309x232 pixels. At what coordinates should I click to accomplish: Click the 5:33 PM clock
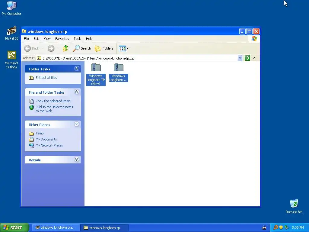point(298,228)
